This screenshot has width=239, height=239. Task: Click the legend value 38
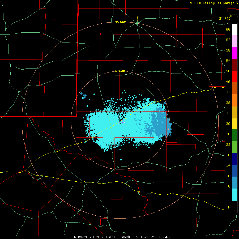click(228, 103)
